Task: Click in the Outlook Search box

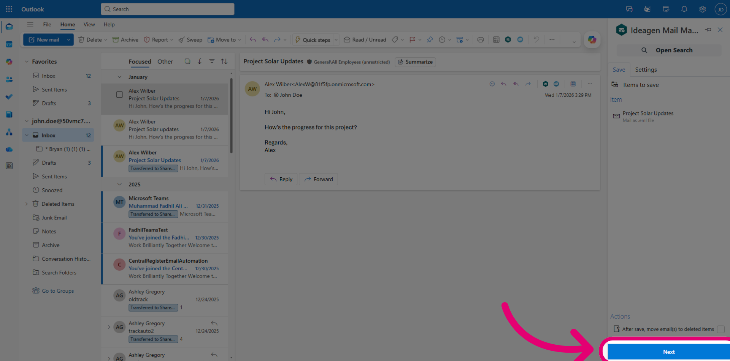Action: (167, 9)
